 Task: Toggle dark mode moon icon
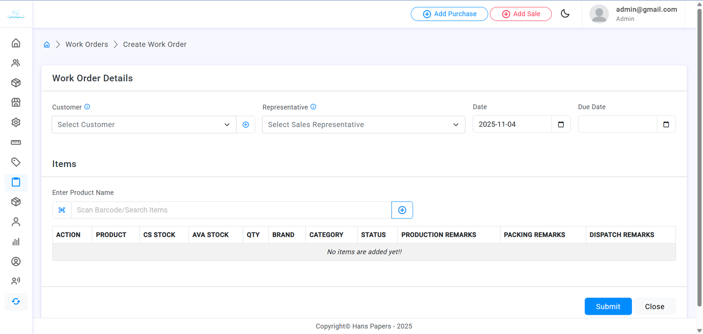click(565, 14)
